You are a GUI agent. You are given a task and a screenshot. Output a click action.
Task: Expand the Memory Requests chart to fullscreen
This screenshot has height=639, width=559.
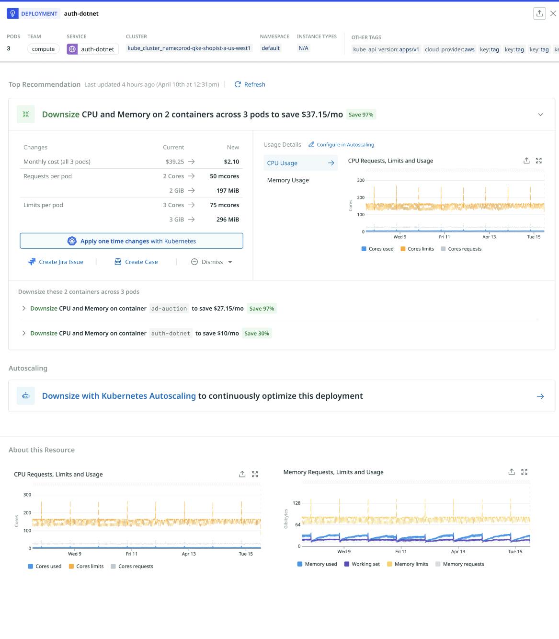(524, 472)
